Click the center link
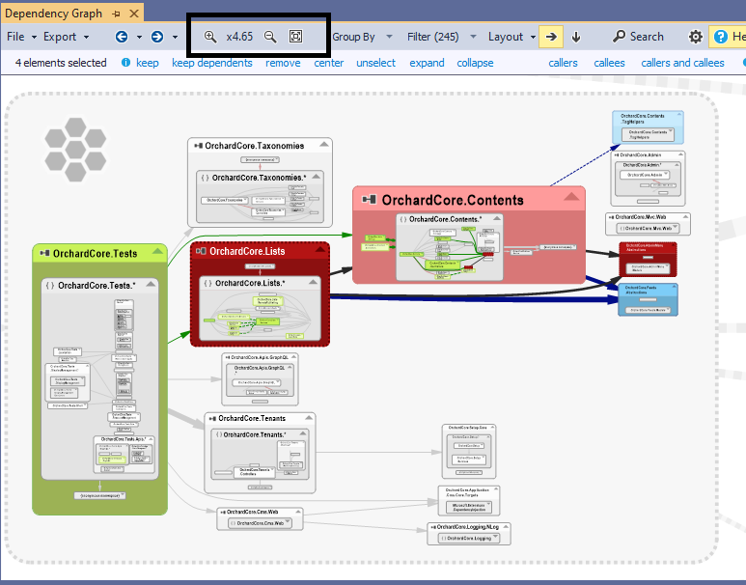746x585 pixels. tap(328, 63)
